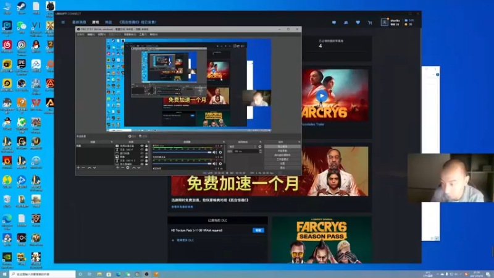This screenshot has height=278, width=494.
Task: Click the blue download button beside HD Texture Pack
Action: point(258,230)
